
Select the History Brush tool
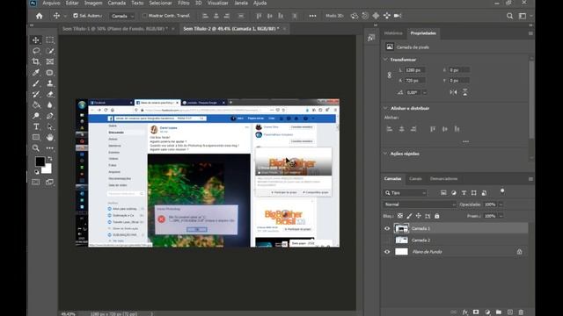36,94
